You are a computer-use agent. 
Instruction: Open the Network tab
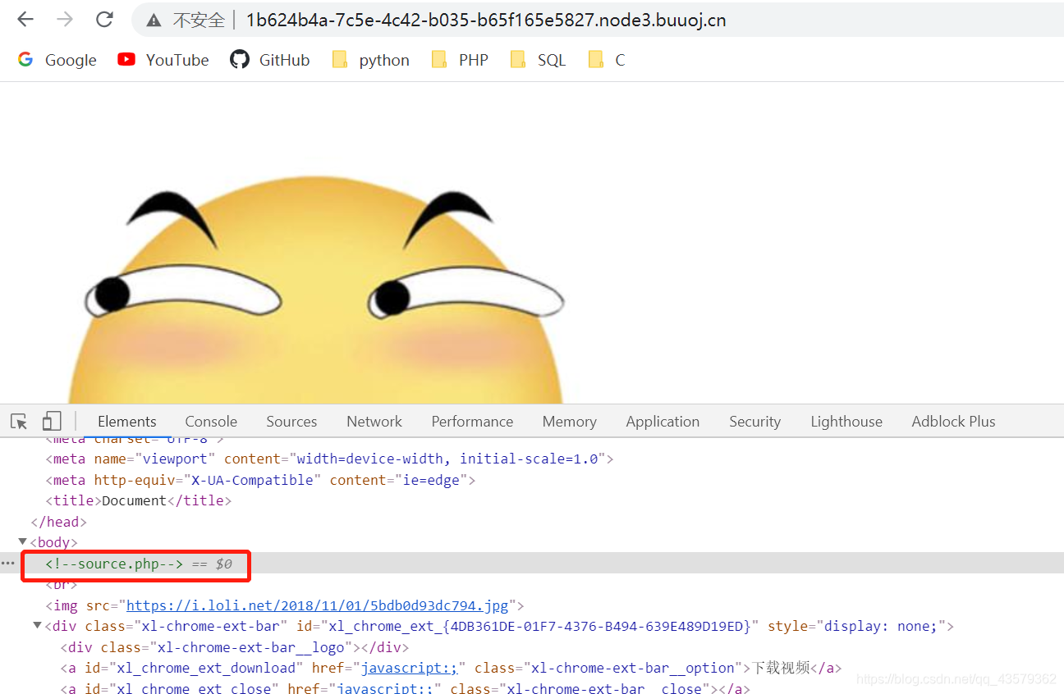(374, 421)
